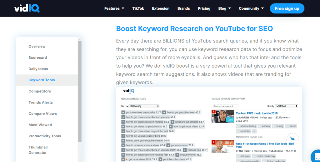Open TikTok in the top navigation

tap(138, 8)
